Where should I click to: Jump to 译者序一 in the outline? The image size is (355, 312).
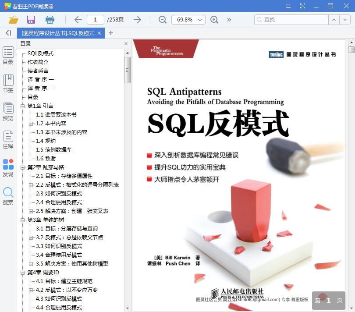pos(41,79)
